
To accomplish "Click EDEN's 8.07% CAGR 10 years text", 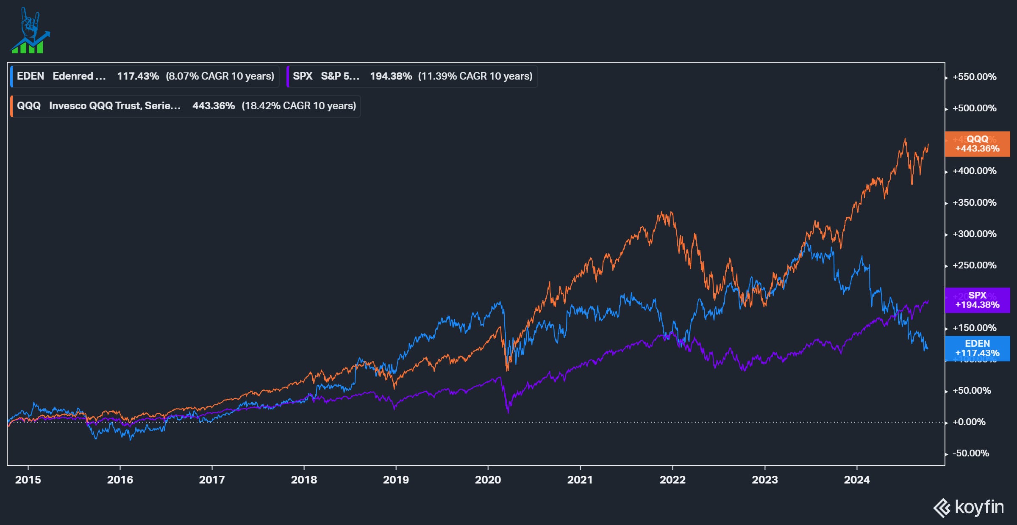I will pos(220,76).
